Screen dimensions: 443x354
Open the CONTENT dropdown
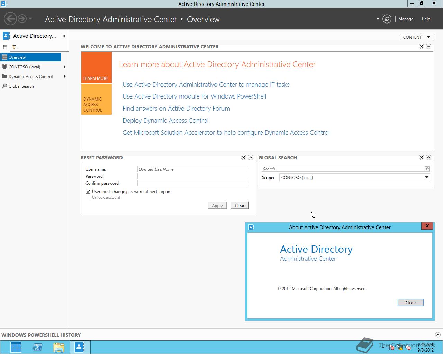(x=417, y=37)
